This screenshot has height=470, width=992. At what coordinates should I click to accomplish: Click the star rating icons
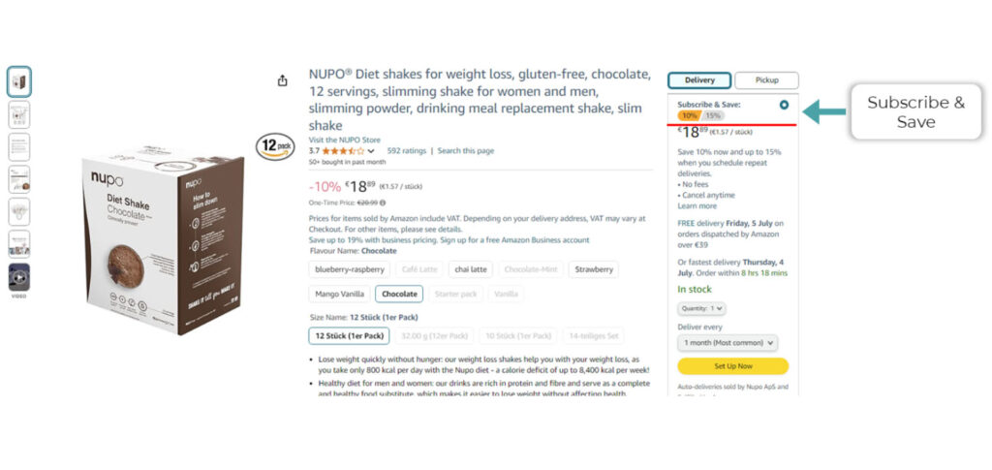pos(343,151)
